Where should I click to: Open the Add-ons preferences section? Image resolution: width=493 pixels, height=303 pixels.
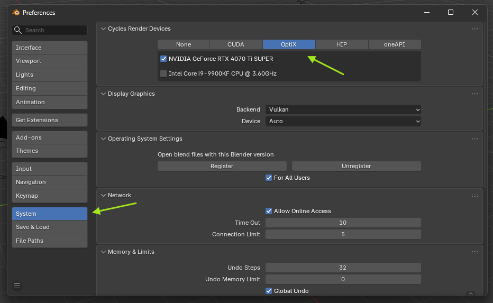(50, 137)
